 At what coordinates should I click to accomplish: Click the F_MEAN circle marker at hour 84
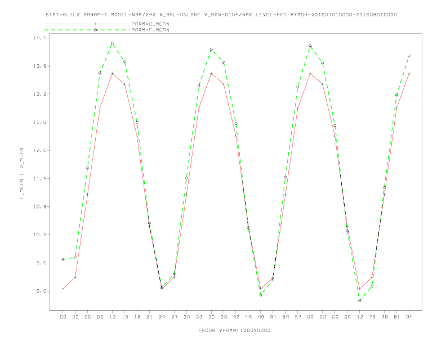point(409,56)
